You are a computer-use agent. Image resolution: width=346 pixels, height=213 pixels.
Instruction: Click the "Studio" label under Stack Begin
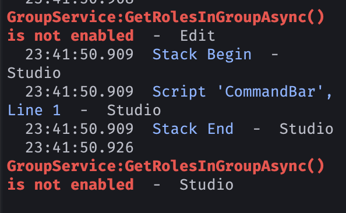[x=34, y=73]
